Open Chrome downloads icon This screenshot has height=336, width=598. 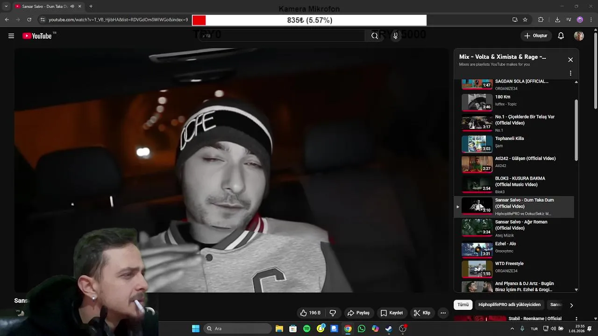557,20
